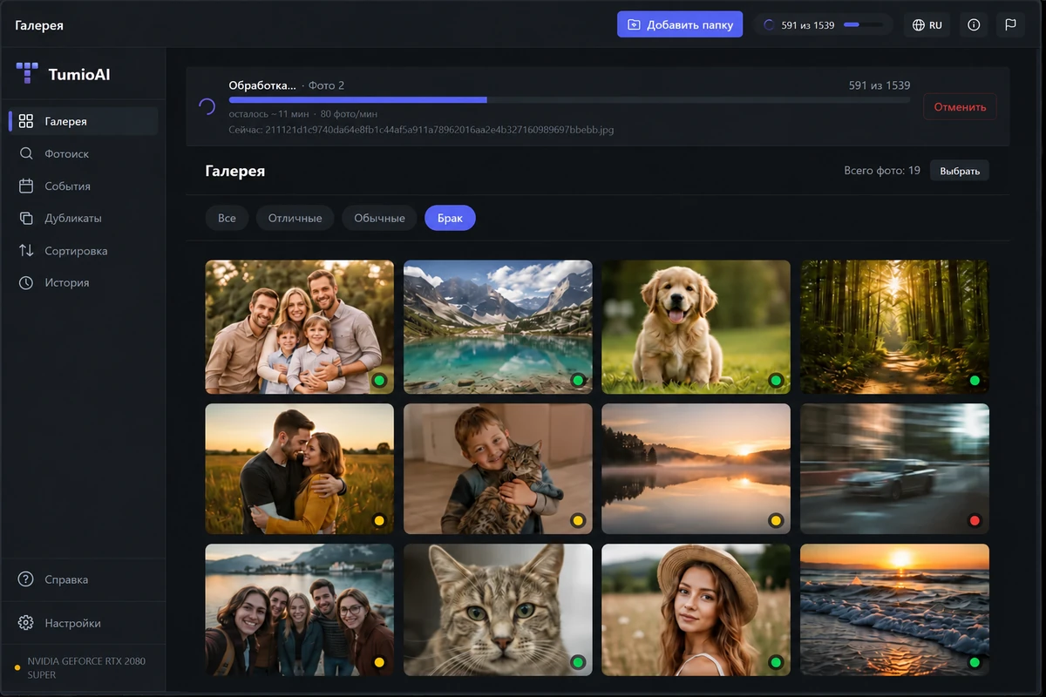This screenshot has height=697, width=1046.
Task: Open the hugging couple in field thumbnail
Action: click(300, 469)
